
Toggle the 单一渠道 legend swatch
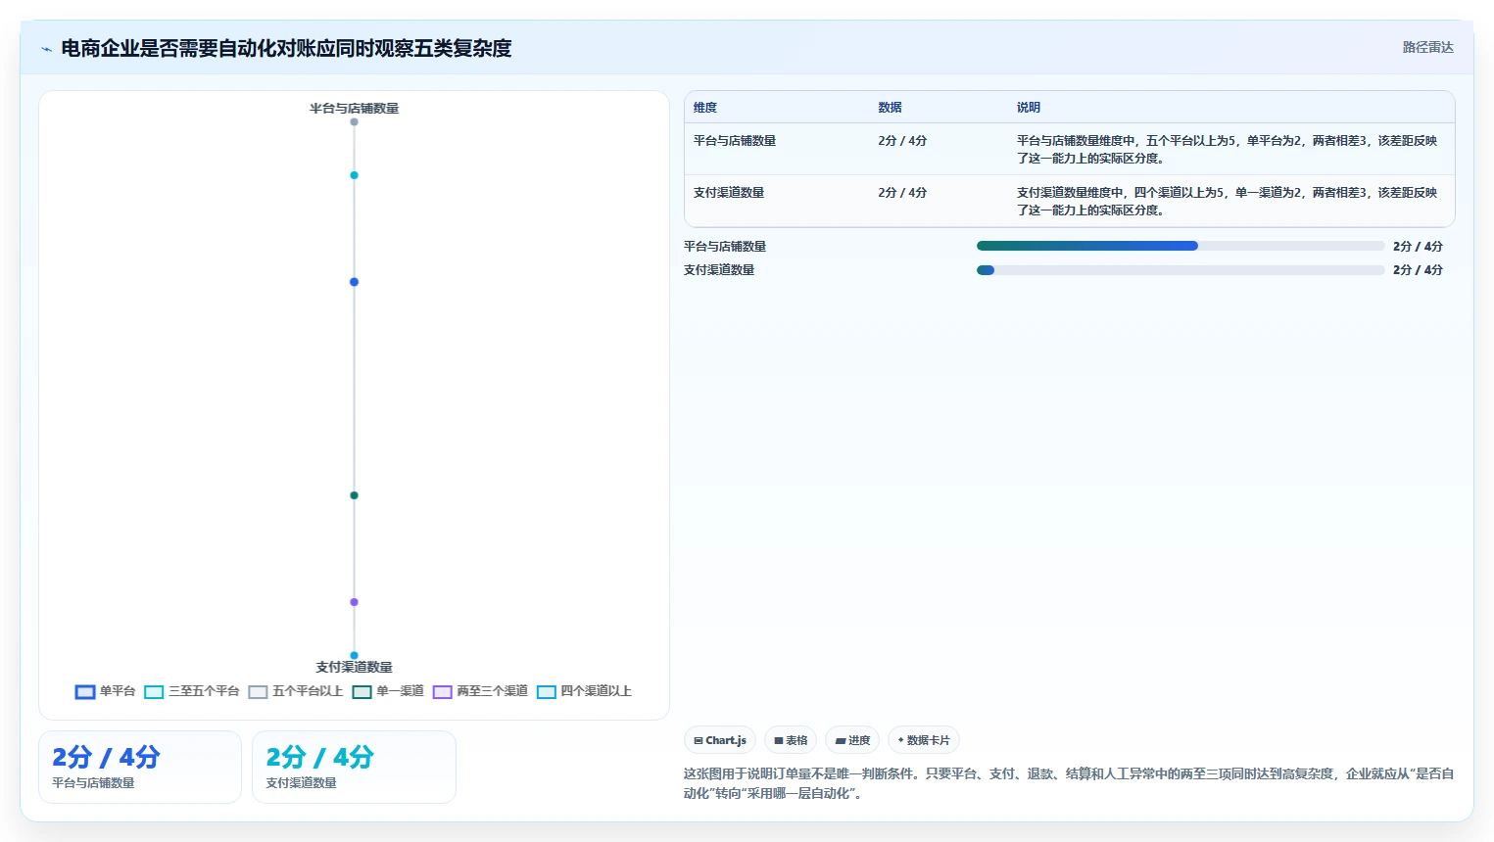pyautogui.click(x=361, y=692)
